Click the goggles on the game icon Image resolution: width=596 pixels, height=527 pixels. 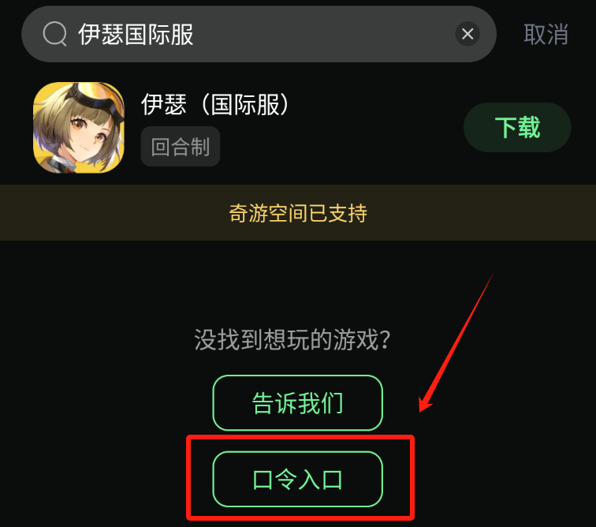click(x=97, y=103)
